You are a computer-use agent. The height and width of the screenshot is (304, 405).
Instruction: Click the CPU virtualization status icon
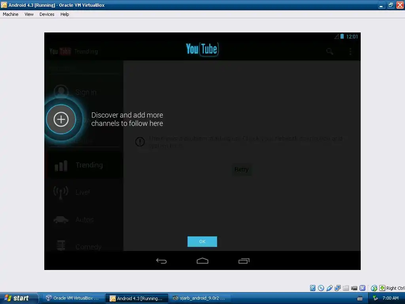pos(363,288)
